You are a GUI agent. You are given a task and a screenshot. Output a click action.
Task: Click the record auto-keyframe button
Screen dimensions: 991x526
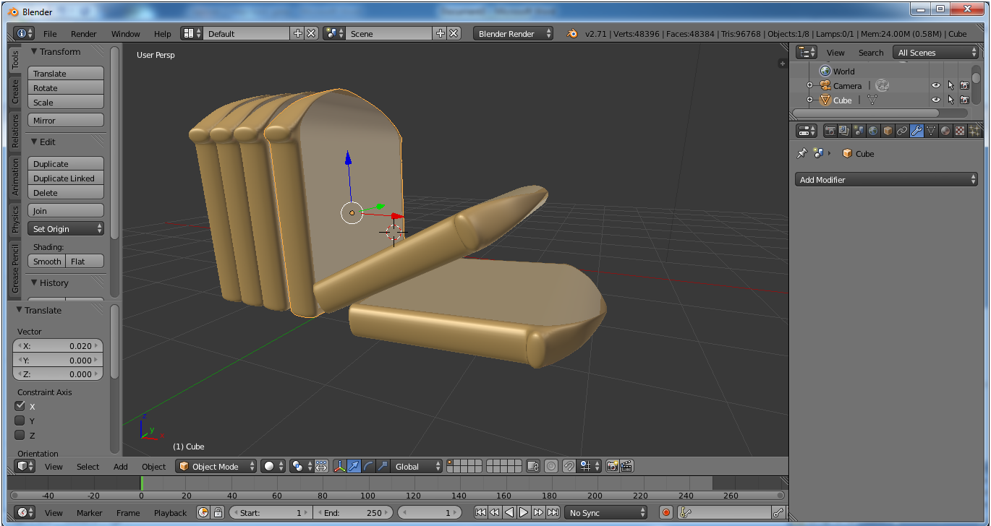click(x=666, y=512)
